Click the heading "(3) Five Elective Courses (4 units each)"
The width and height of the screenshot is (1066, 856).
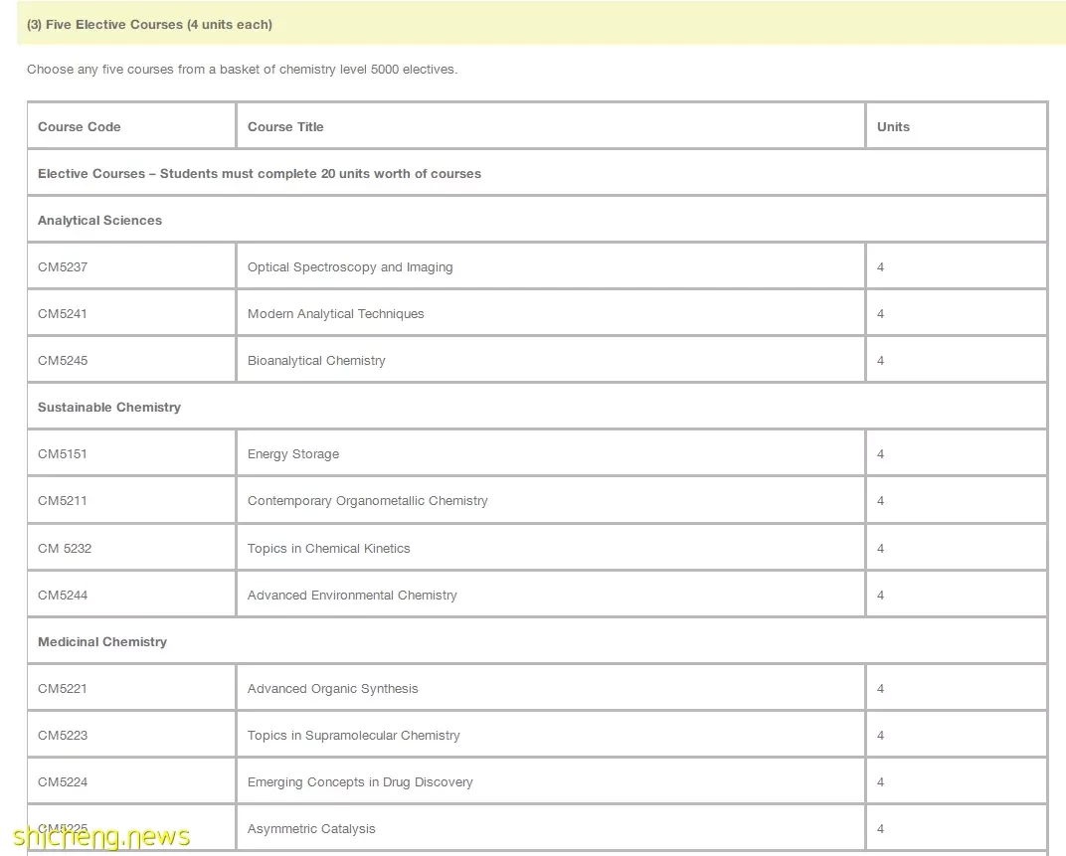(x=149, y=25)
